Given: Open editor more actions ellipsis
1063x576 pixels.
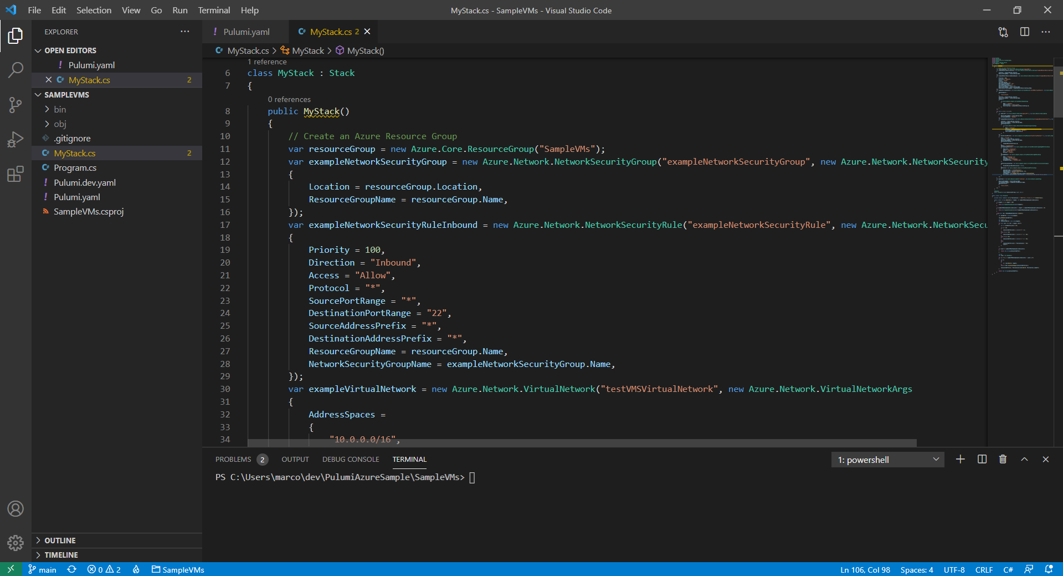Looking at the screenshot, I should 1046,32.
